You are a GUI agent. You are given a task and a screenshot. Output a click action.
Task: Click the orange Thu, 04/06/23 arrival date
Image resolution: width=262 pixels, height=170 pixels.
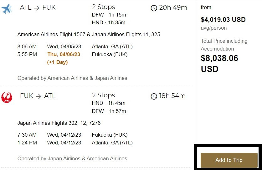coord(64,54)
